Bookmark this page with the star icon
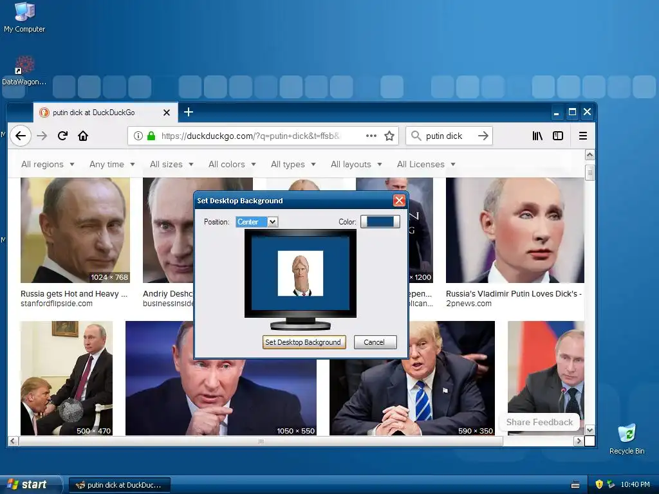This screenshot has width=659, height=494. (x=389, y=136)
